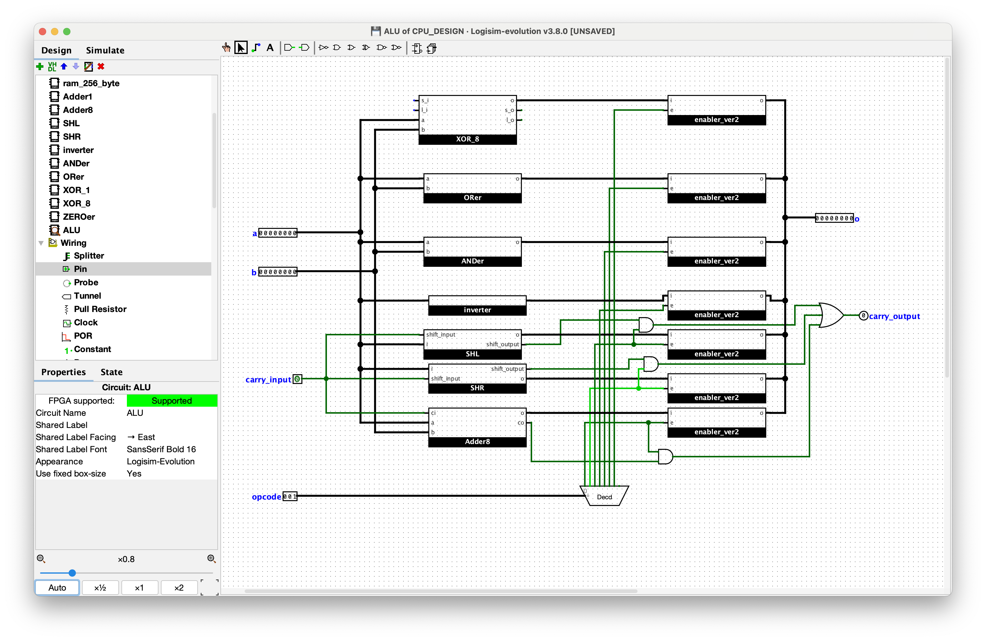Viewport: 986px width, 641px height.
Task: Pick the NOT gate tool
Action: (x=324, y=48)
